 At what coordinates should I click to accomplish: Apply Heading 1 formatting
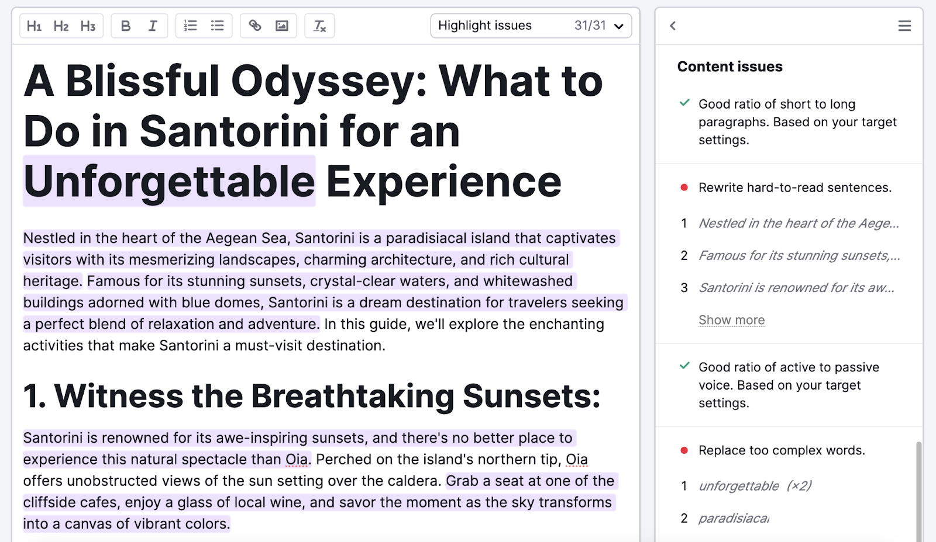(34, 26)
